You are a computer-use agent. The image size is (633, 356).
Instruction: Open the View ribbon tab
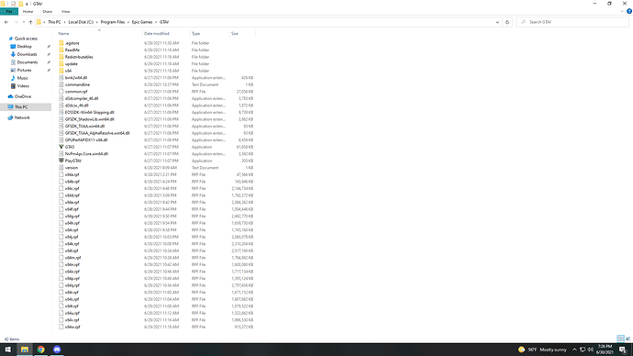pyautogui.click(x=65, y=11)
